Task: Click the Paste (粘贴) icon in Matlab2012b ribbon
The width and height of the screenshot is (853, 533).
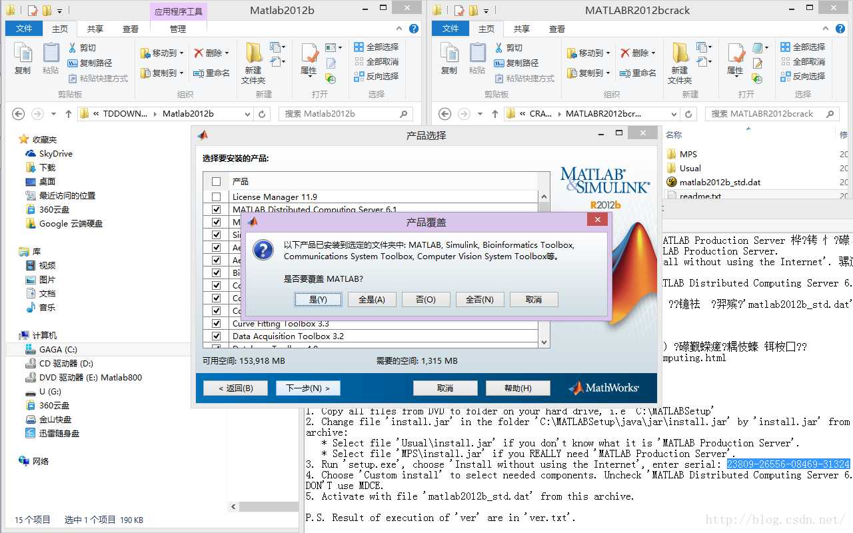Action: click(51, 60)
